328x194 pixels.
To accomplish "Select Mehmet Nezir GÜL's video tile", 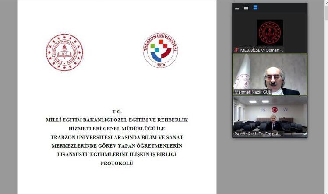I will pyautogui.click(x=270, y=75).
